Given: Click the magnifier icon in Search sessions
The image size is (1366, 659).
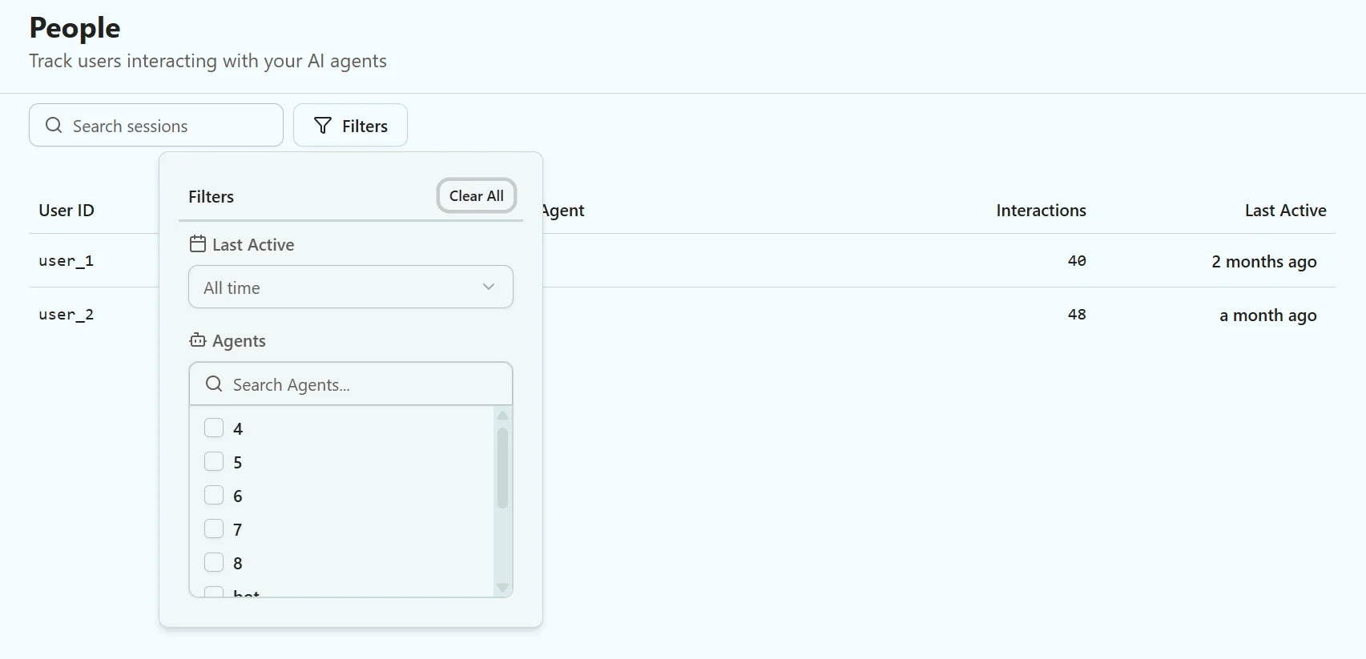Looking at the screenshot, I should [x=54, y=125].
